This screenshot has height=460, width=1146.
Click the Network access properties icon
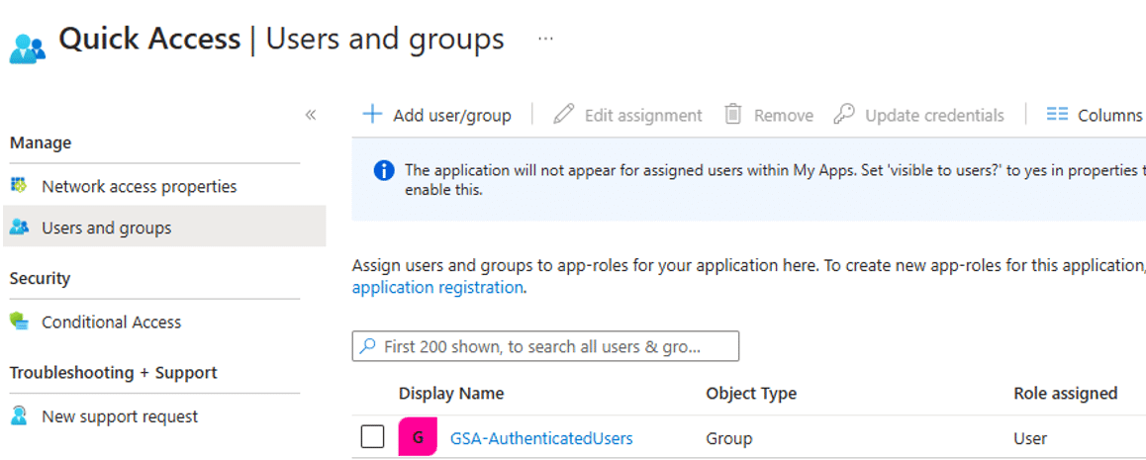click(x=19, y=185)
